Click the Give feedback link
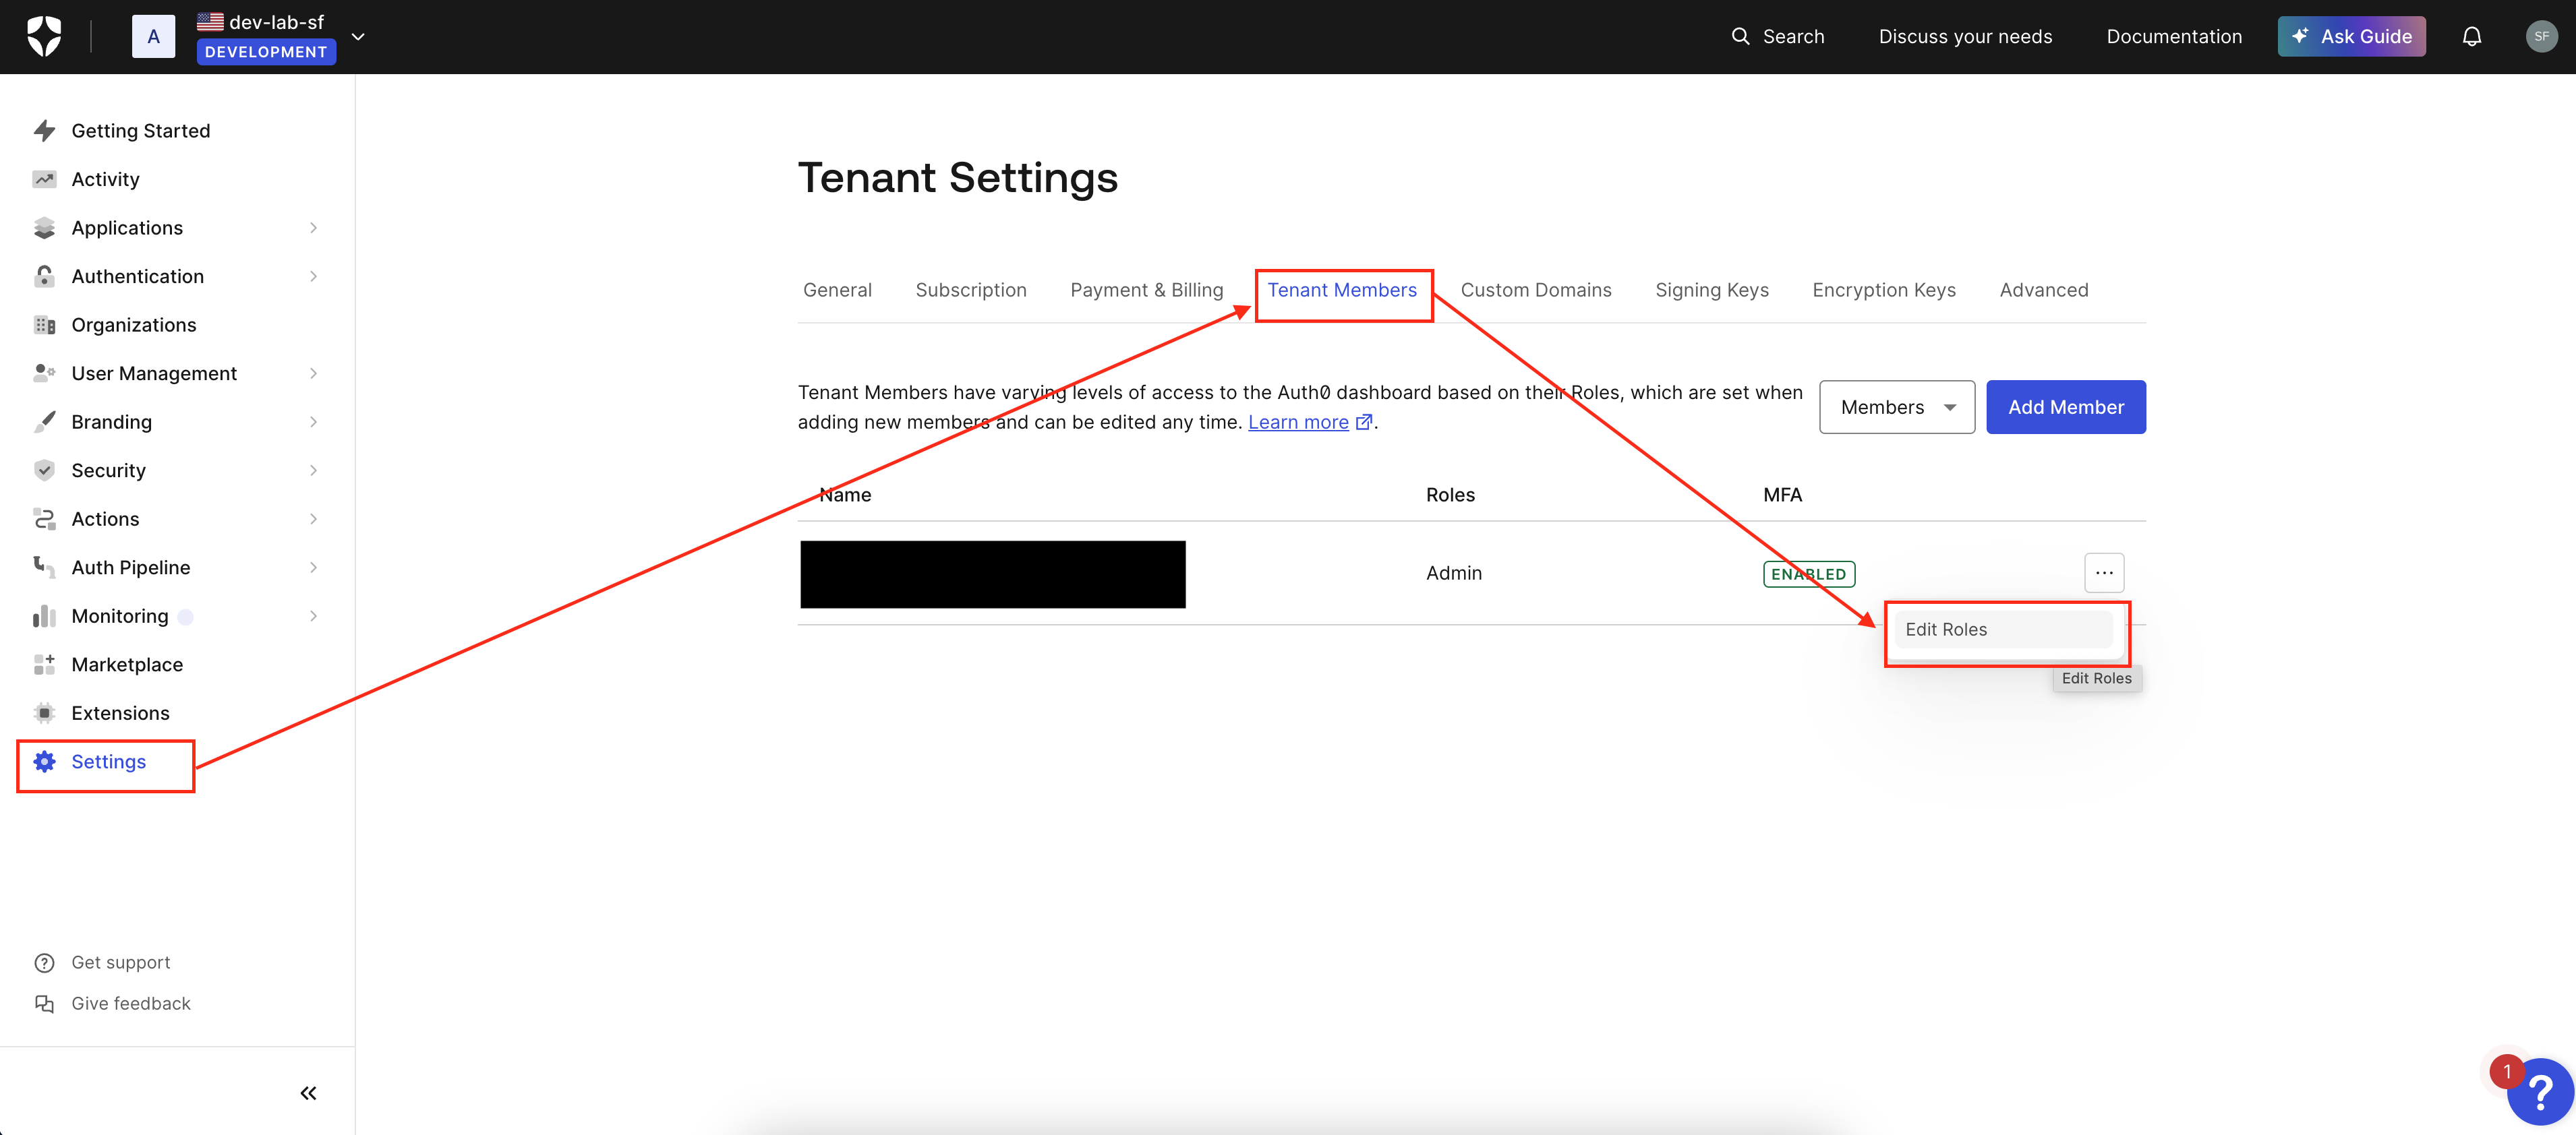The image size is (2576, 1135). click(131, 1003)
